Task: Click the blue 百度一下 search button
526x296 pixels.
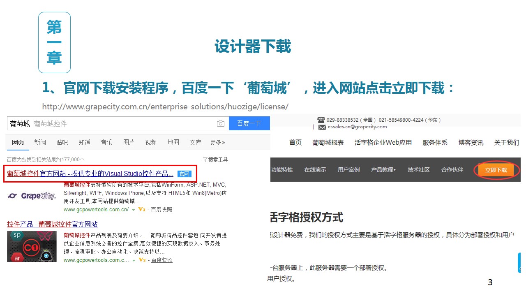Action: pos(249,123)
